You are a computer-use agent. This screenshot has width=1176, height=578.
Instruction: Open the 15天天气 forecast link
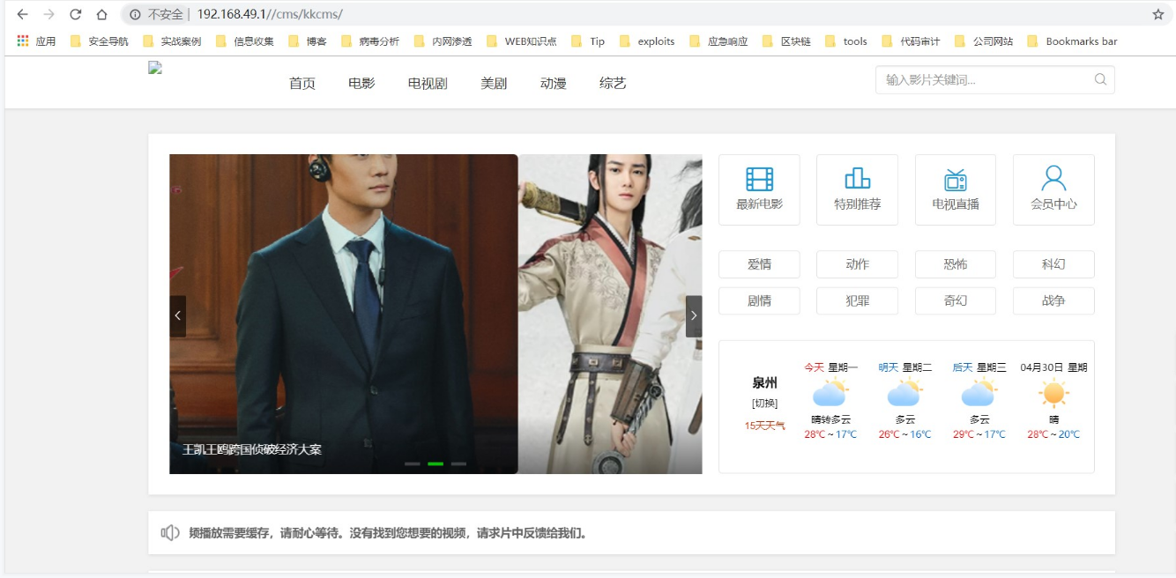tap(764, 426)
